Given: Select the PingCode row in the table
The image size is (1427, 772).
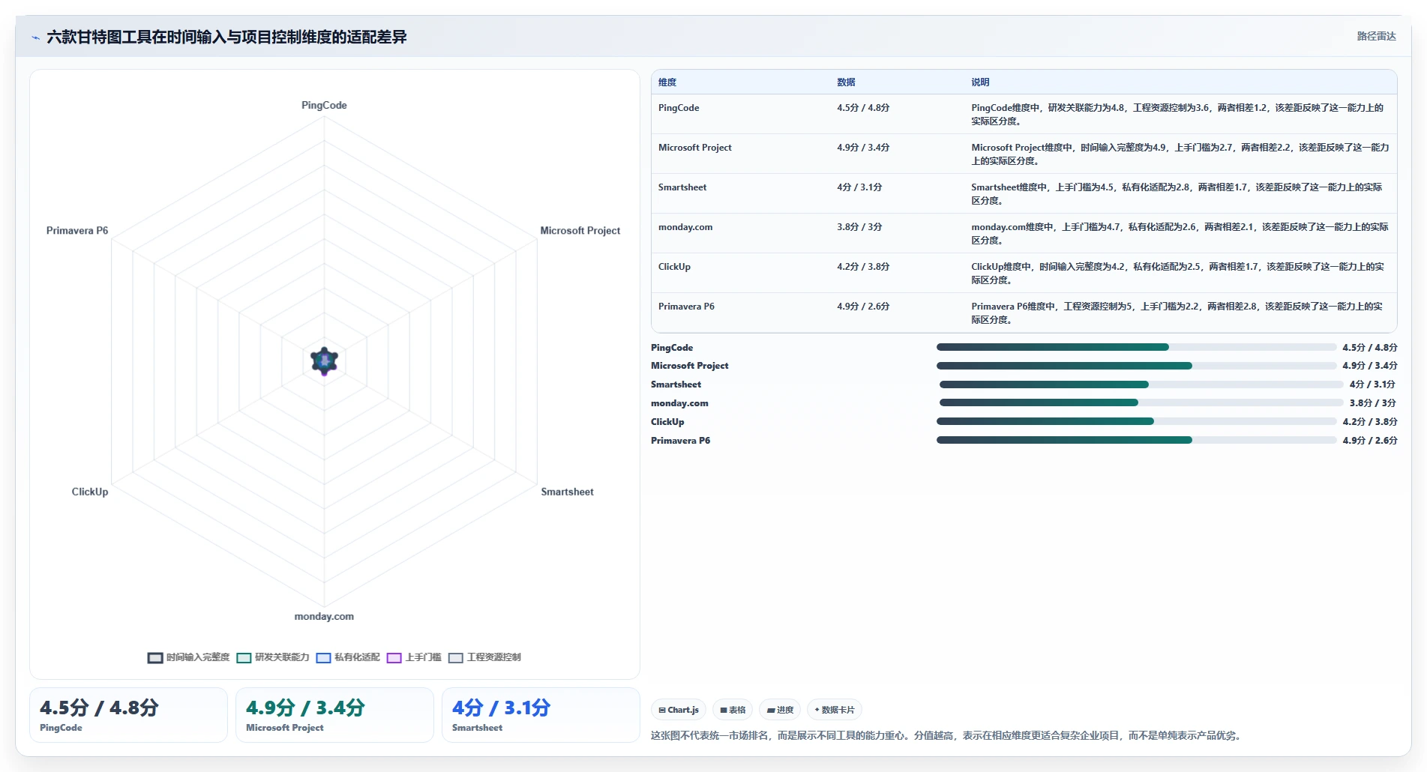Looking at the screenshot, I should click(1024, 114).
